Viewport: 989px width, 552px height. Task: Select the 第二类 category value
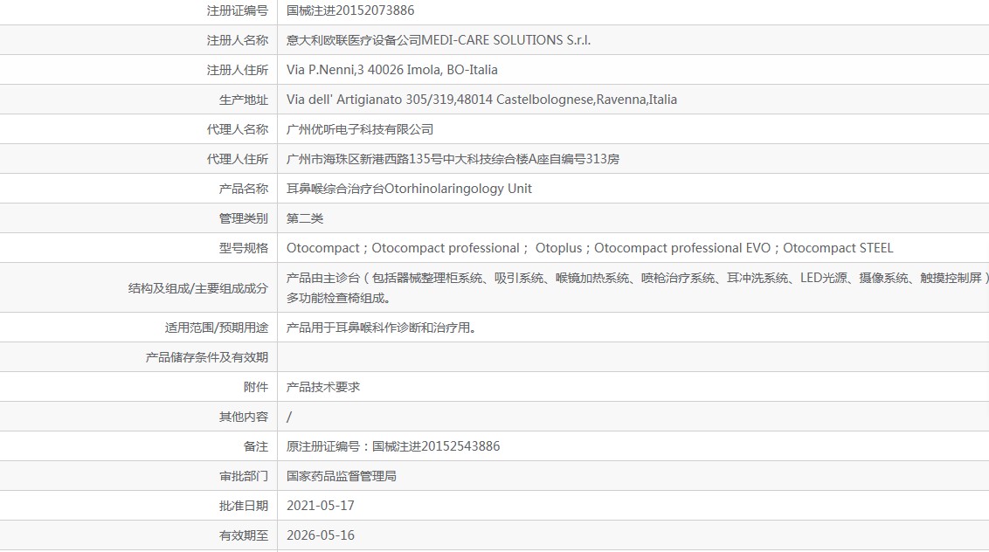click(x=305, y=218)
